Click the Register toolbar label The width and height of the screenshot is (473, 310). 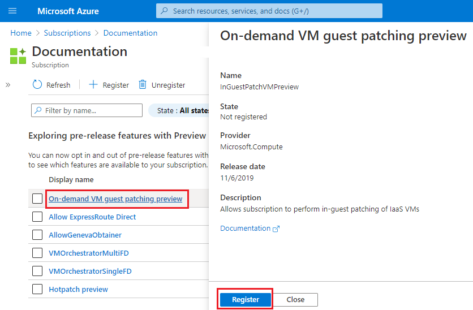point(116,85)
